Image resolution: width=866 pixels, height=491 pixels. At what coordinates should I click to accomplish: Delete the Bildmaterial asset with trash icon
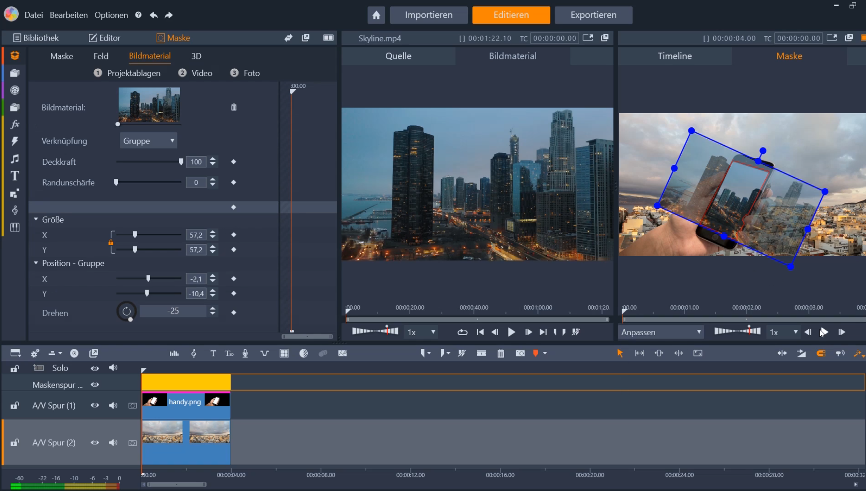[x=233, y=107]
